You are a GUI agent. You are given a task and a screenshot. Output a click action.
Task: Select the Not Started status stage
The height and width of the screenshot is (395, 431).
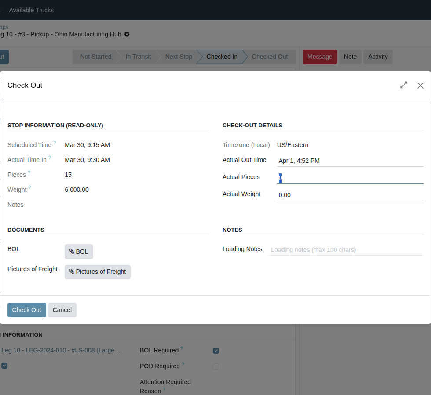[x=95, y=57]
